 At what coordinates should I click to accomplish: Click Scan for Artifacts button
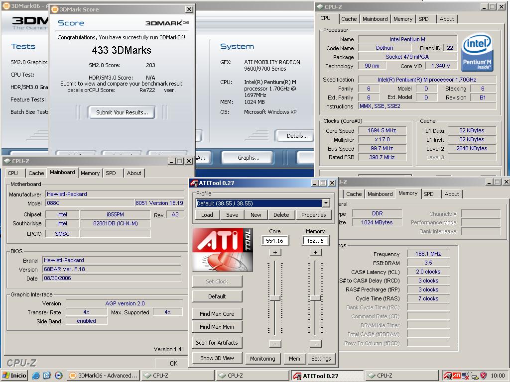(217, 342)
